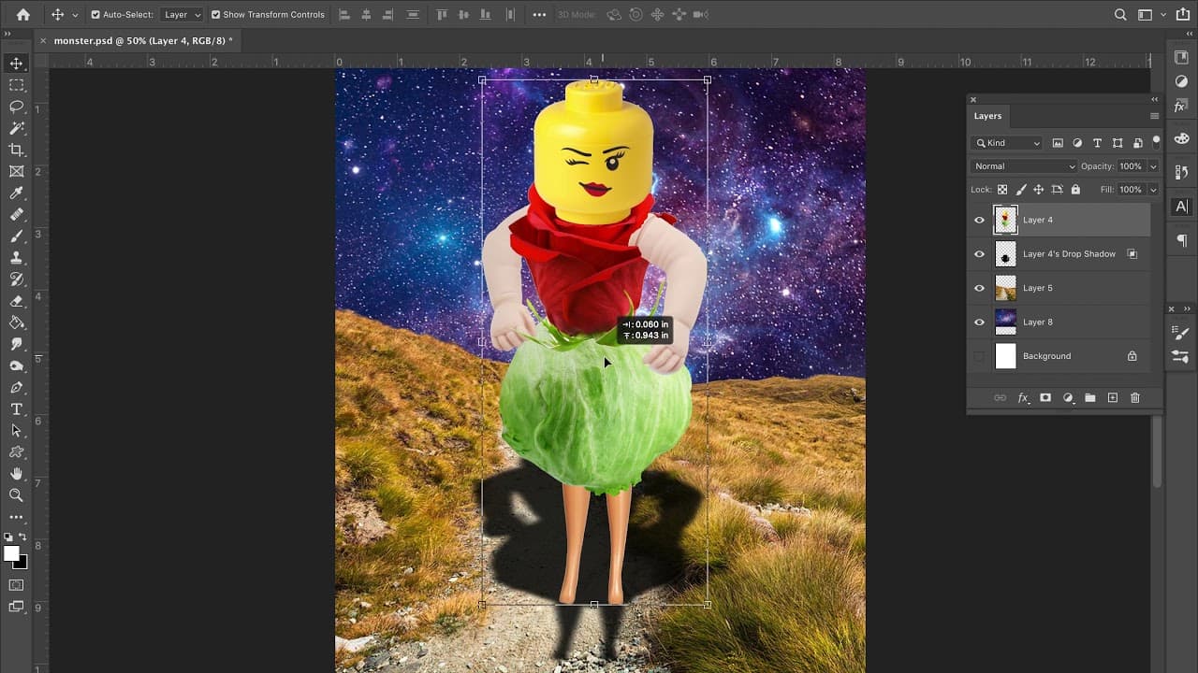
Task: Click the foreground color swatch
Action: pyautogui.click(x=11, y=554)
